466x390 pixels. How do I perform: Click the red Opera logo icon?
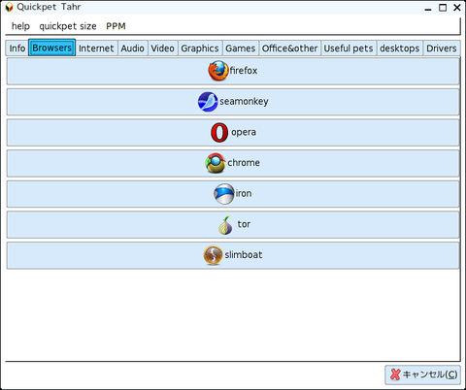pyautogui.click(x=219, y=132)
